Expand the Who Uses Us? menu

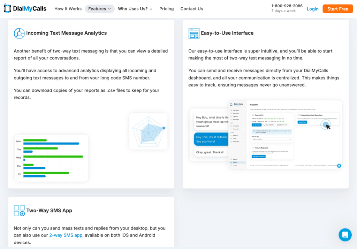135,9
